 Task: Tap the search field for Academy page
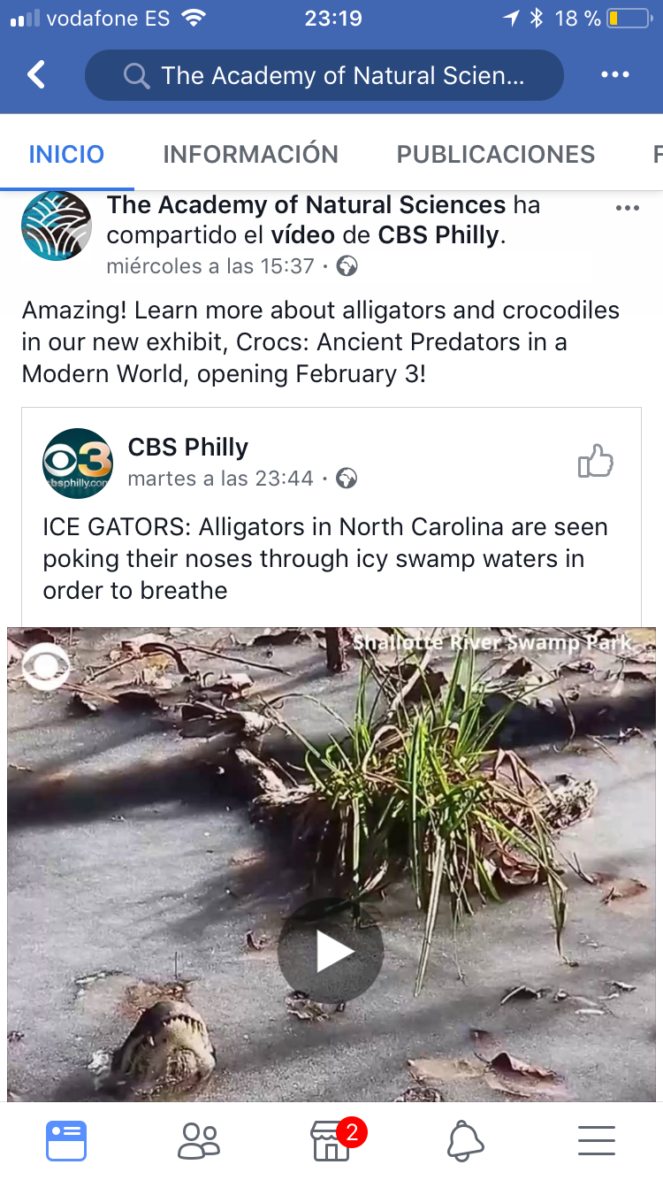pos(324,75)
